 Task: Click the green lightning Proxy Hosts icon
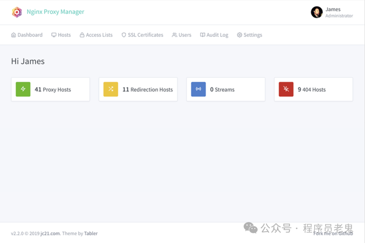[x=23, y=89]
